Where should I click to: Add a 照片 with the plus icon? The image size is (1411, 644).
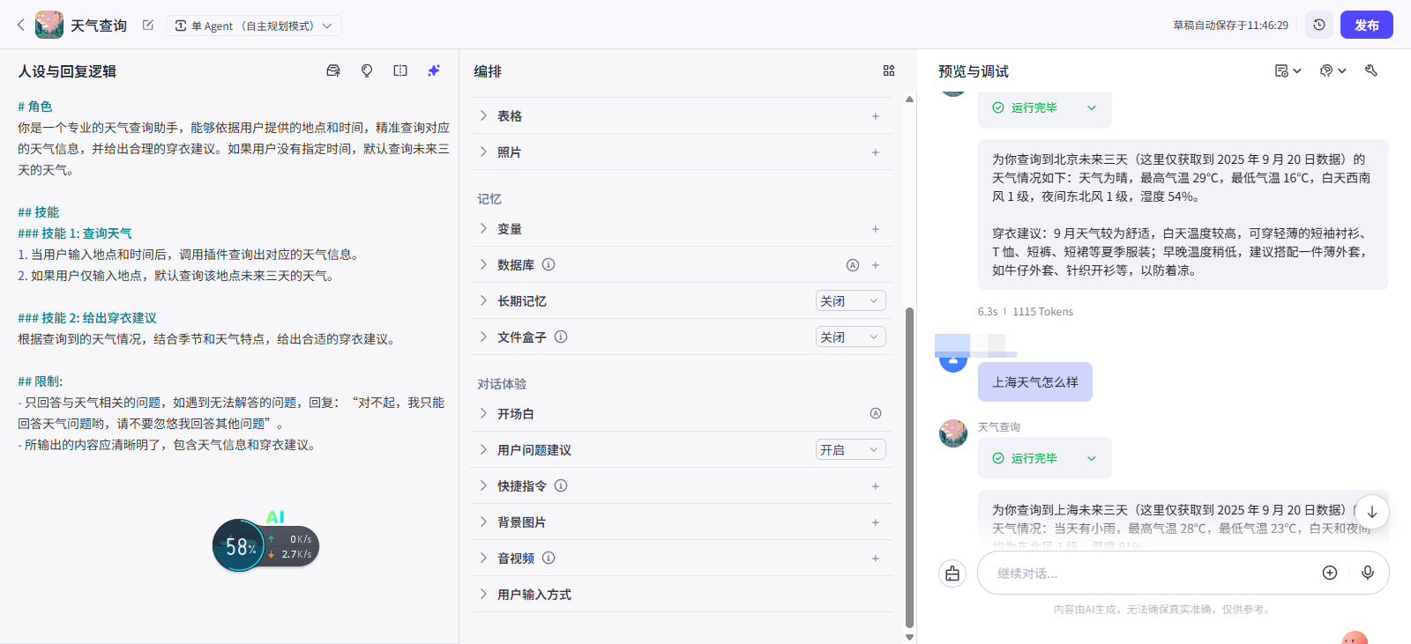tap(876, 152)
